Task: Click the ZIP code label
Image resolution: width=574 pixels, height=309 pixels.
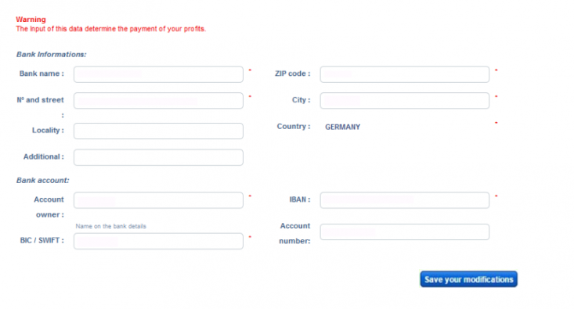Action: (293, 74)
